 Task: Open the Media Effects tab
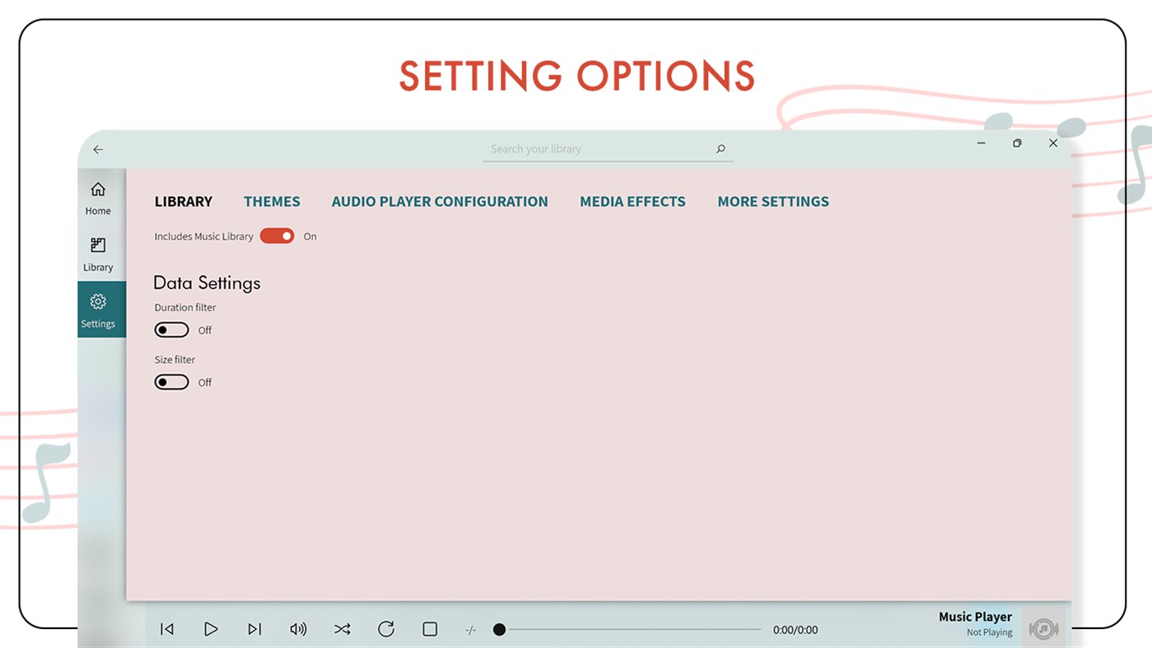(632, 201)
